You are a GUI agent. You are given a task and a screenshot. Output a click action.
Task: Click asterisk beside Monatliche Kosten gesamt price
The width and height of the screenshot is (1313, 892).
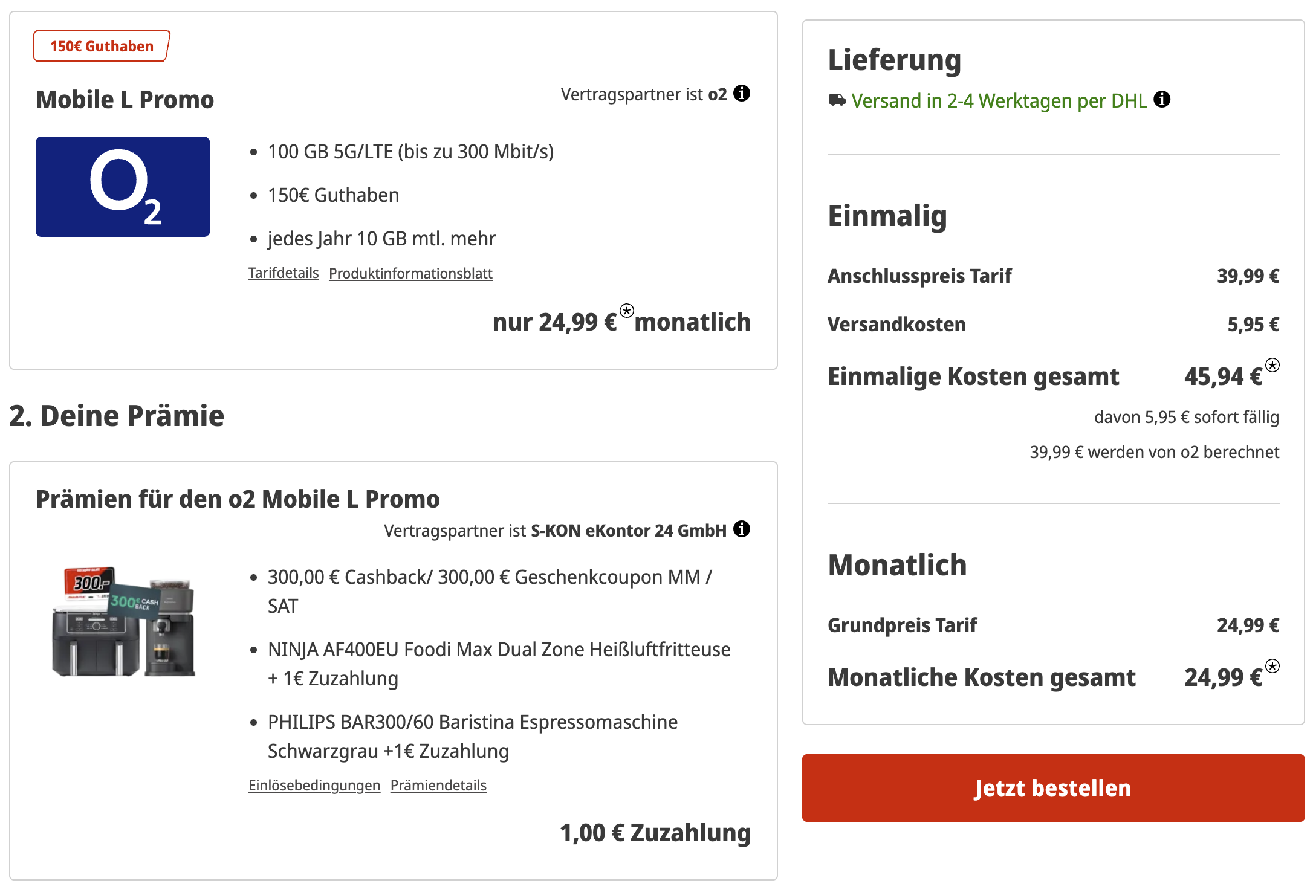pos(1272,666)
